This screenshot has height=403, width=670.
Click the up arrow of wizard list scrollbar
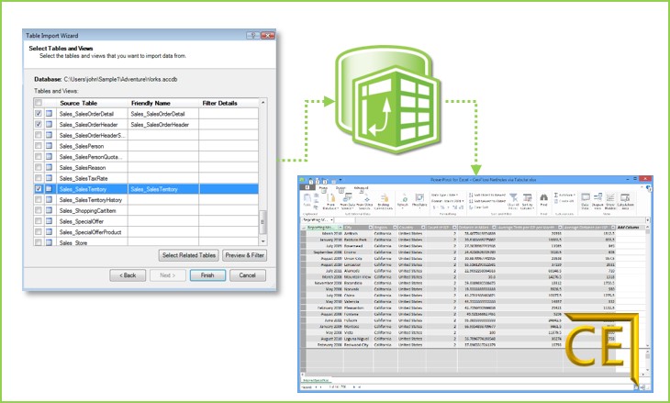pos(262,102)
